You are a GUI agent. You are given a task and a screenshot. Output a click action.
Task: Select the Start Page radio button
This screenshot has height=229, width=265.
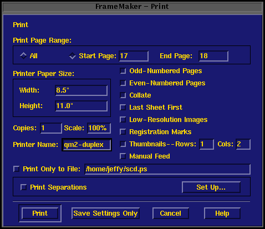[73, 56]
